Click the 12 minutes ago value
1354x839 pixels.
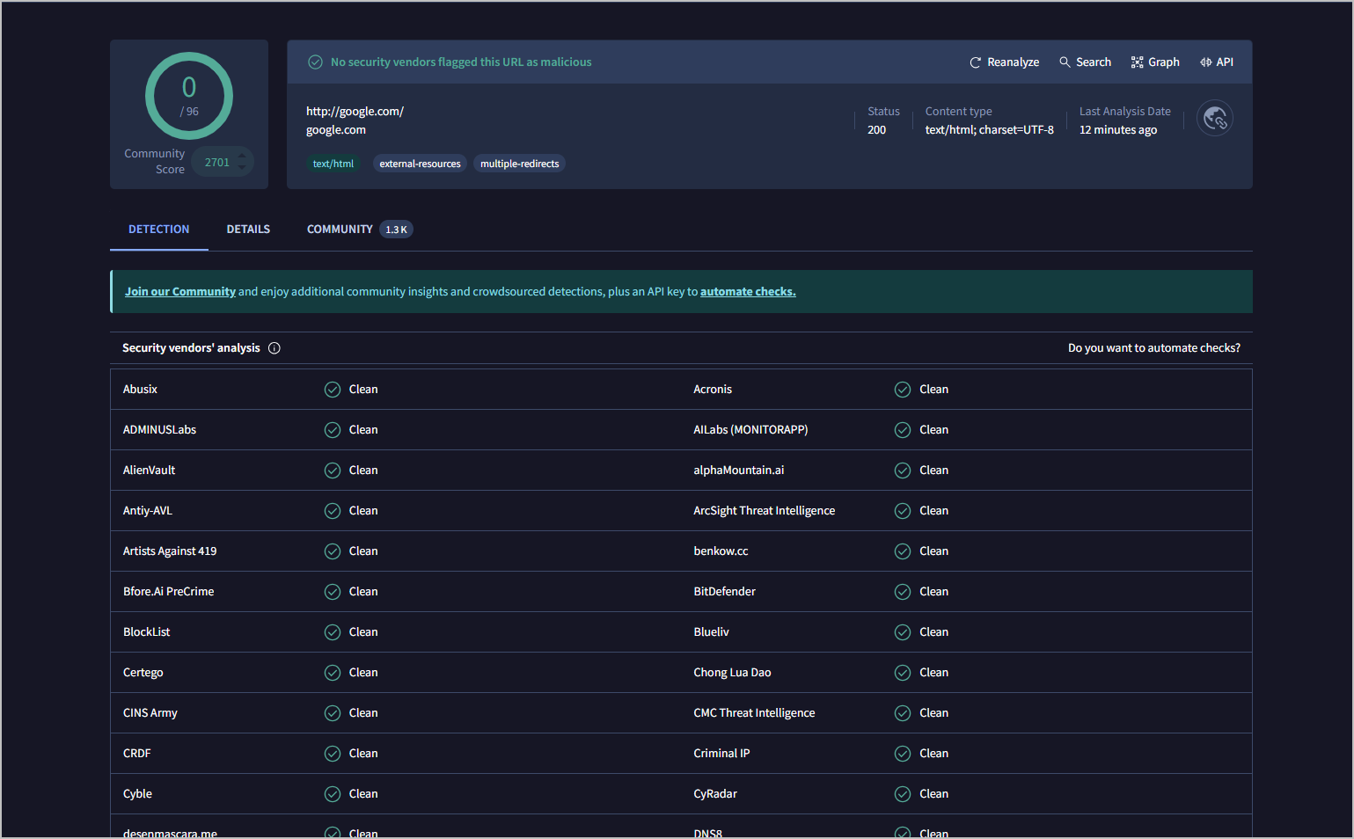pyautogui.click(x=1118, y=130)
